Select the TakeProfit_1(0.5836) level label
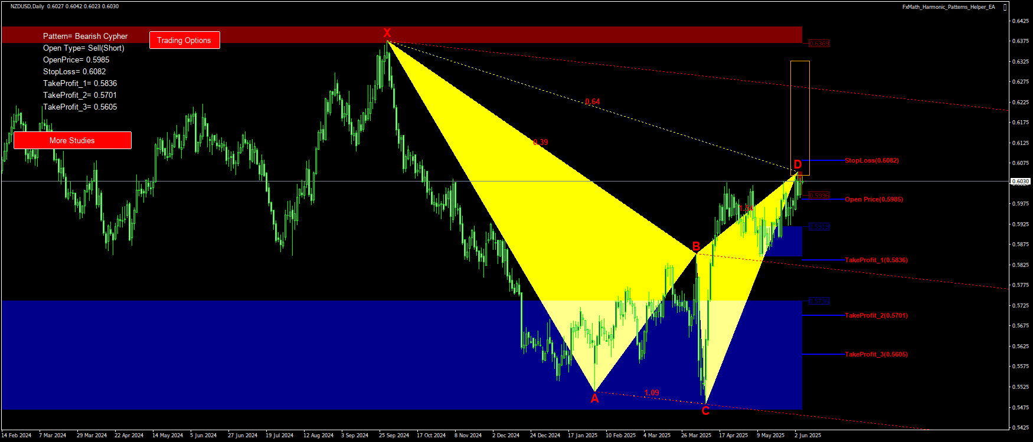The width and height of the screenshot is (1033, 442). coord(876,260)
